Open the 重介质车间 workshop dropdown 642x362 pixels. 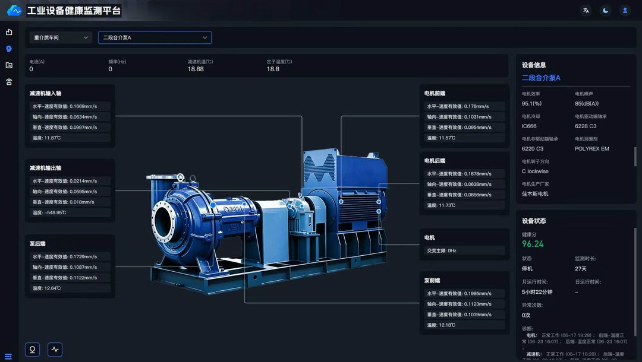(61, 37)
